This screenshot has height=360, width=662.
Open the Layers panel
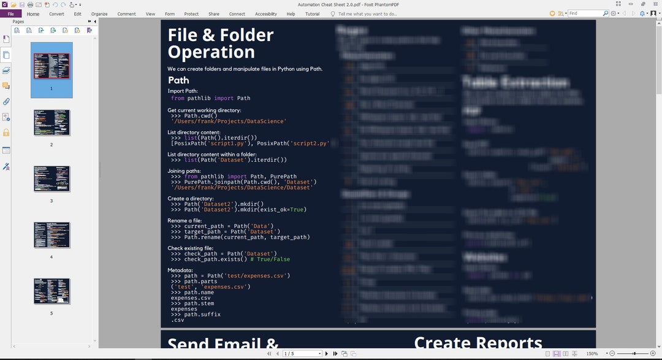[6, 70]
